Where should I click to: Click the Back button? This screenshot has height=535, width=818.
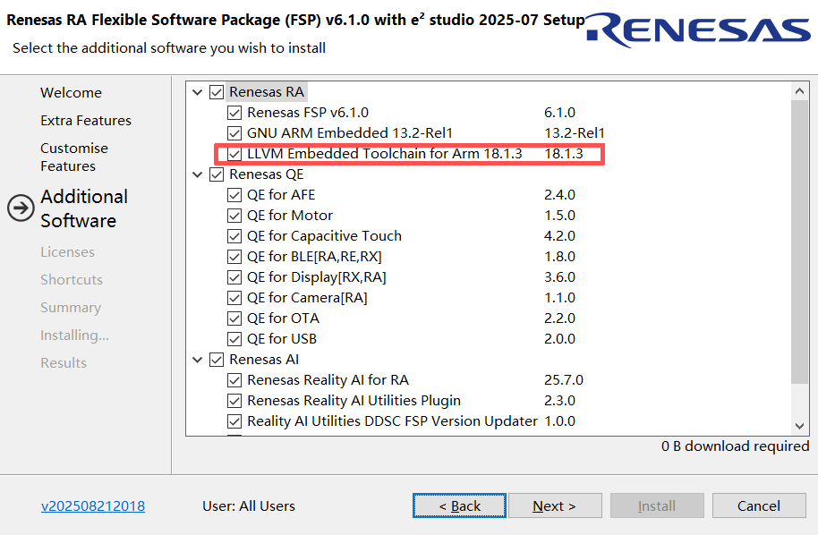click(x=459, y=505)
